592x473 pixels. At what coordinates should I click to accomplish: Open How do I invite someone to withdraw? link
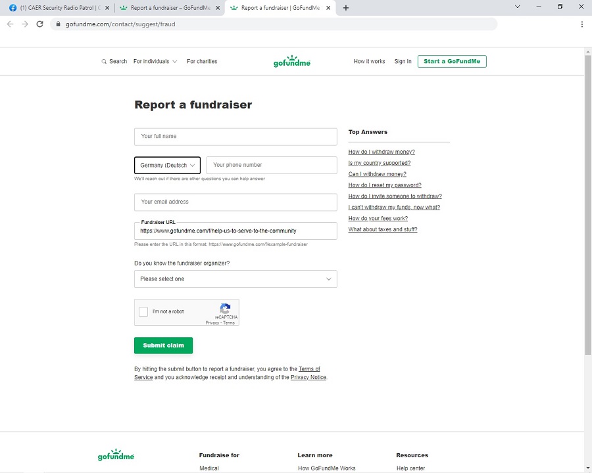395,196
